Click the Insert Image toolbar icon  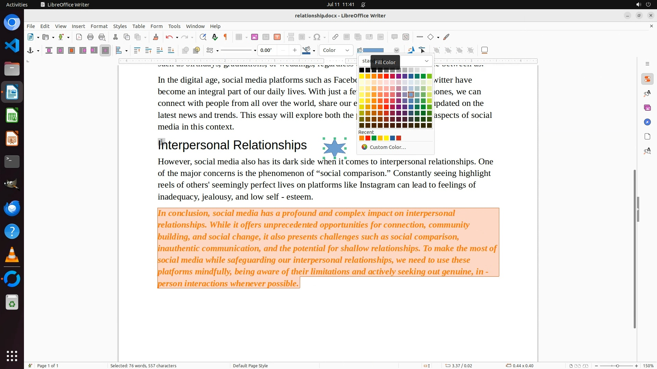click(x=255, y=37)
